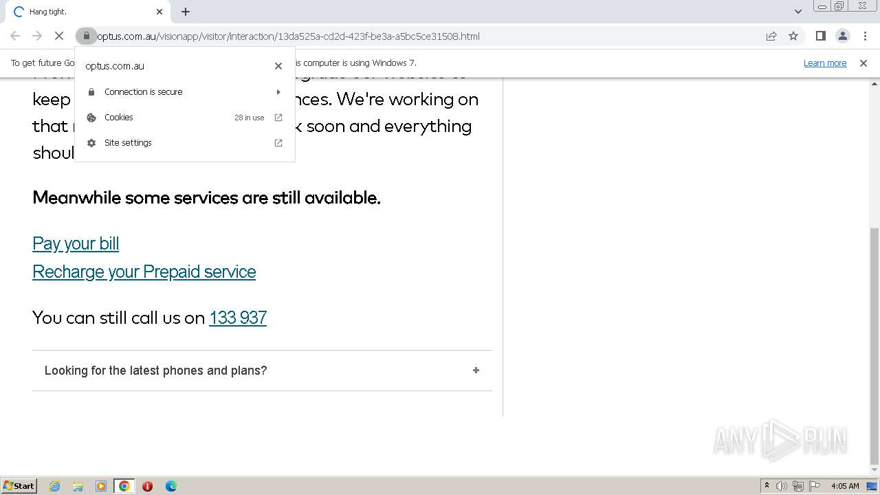Close the 'Hang tight.' tab
The image size is (880, 495).
(x=159, y=12)
